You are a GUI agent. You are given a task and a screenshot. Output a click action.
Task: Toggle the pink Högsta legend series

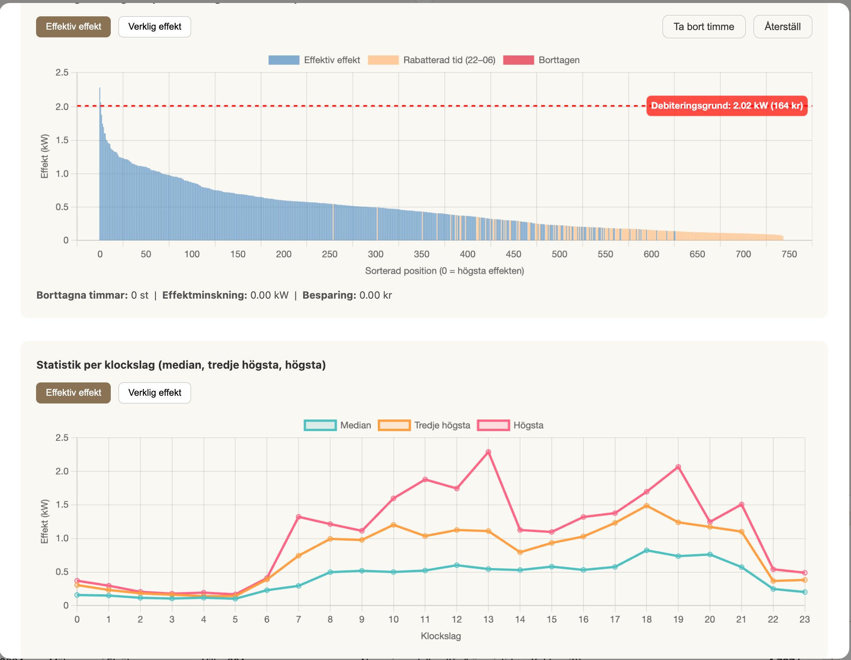(511, 425)
